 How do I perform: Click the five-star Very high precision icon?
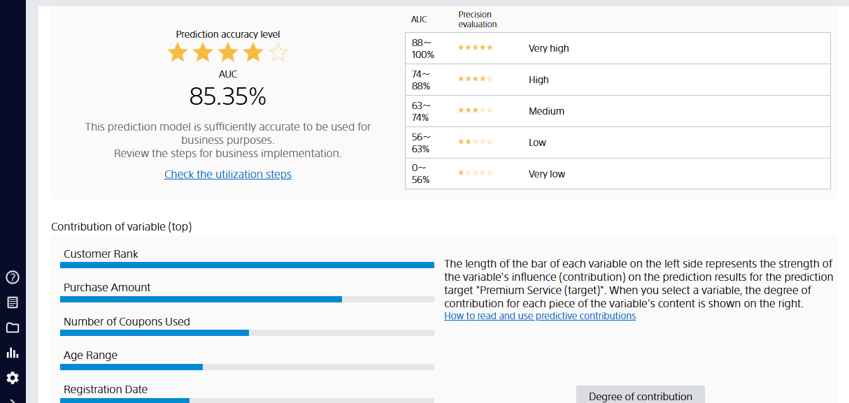tap(476, 48)
